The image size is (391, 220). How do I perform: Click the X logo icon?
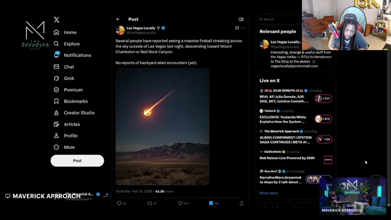[x=57, y=20]
